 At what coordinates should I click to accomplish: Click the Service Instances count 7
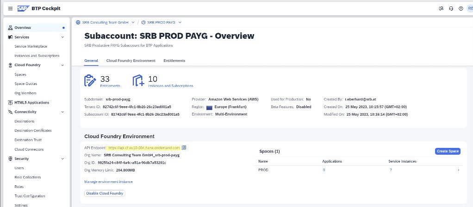click(391, 170)
